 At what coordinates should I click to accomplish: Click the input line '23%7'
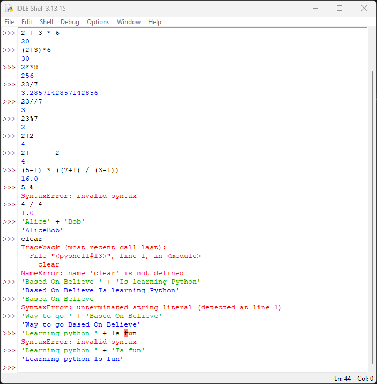29,119
